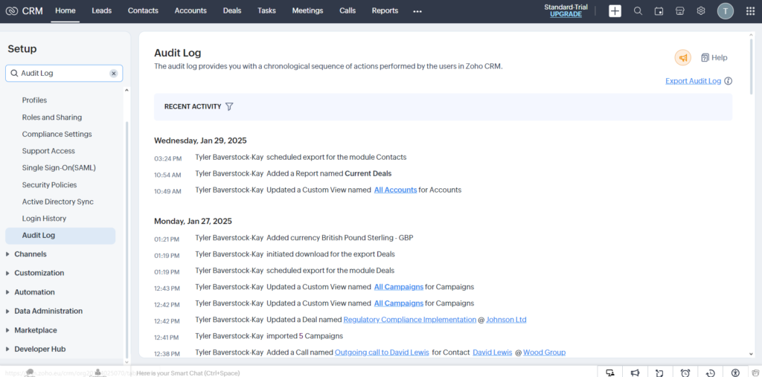This screenshot has width=762, height=377.
Task: Expand the Channels section
Action: (x=7, y=254)
